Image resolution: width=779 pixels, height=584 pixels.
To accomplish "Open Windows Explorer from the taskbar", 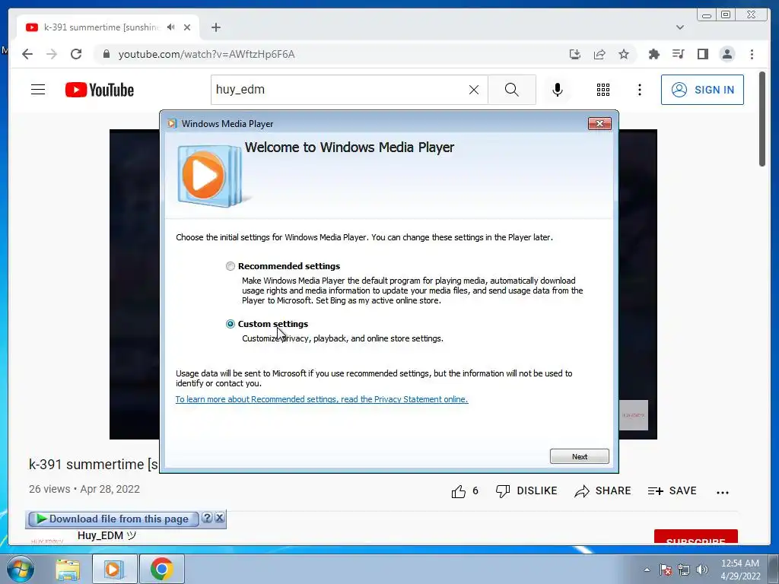I will point(68,569).
